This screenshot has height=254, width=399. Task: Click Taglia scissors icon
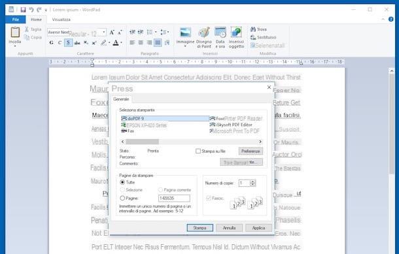pyautogui.click(x=26, y=29)
